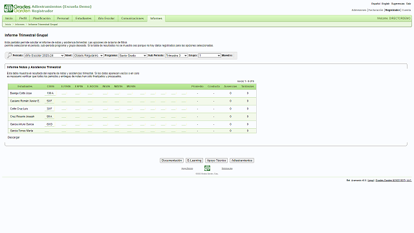Click the E.SOCOS column header
The width and height of the screenshot is (414, 233).
click(93, 86)
